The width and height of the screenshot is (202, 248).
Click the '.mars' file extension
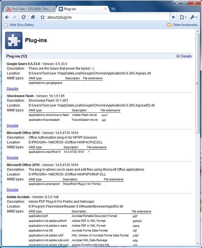pyautogui.click(x=136, y=226)
